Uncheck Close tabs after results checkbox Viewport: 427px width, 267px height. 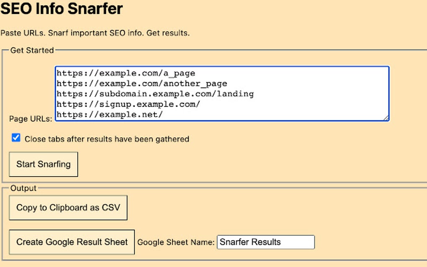[16, 138]
